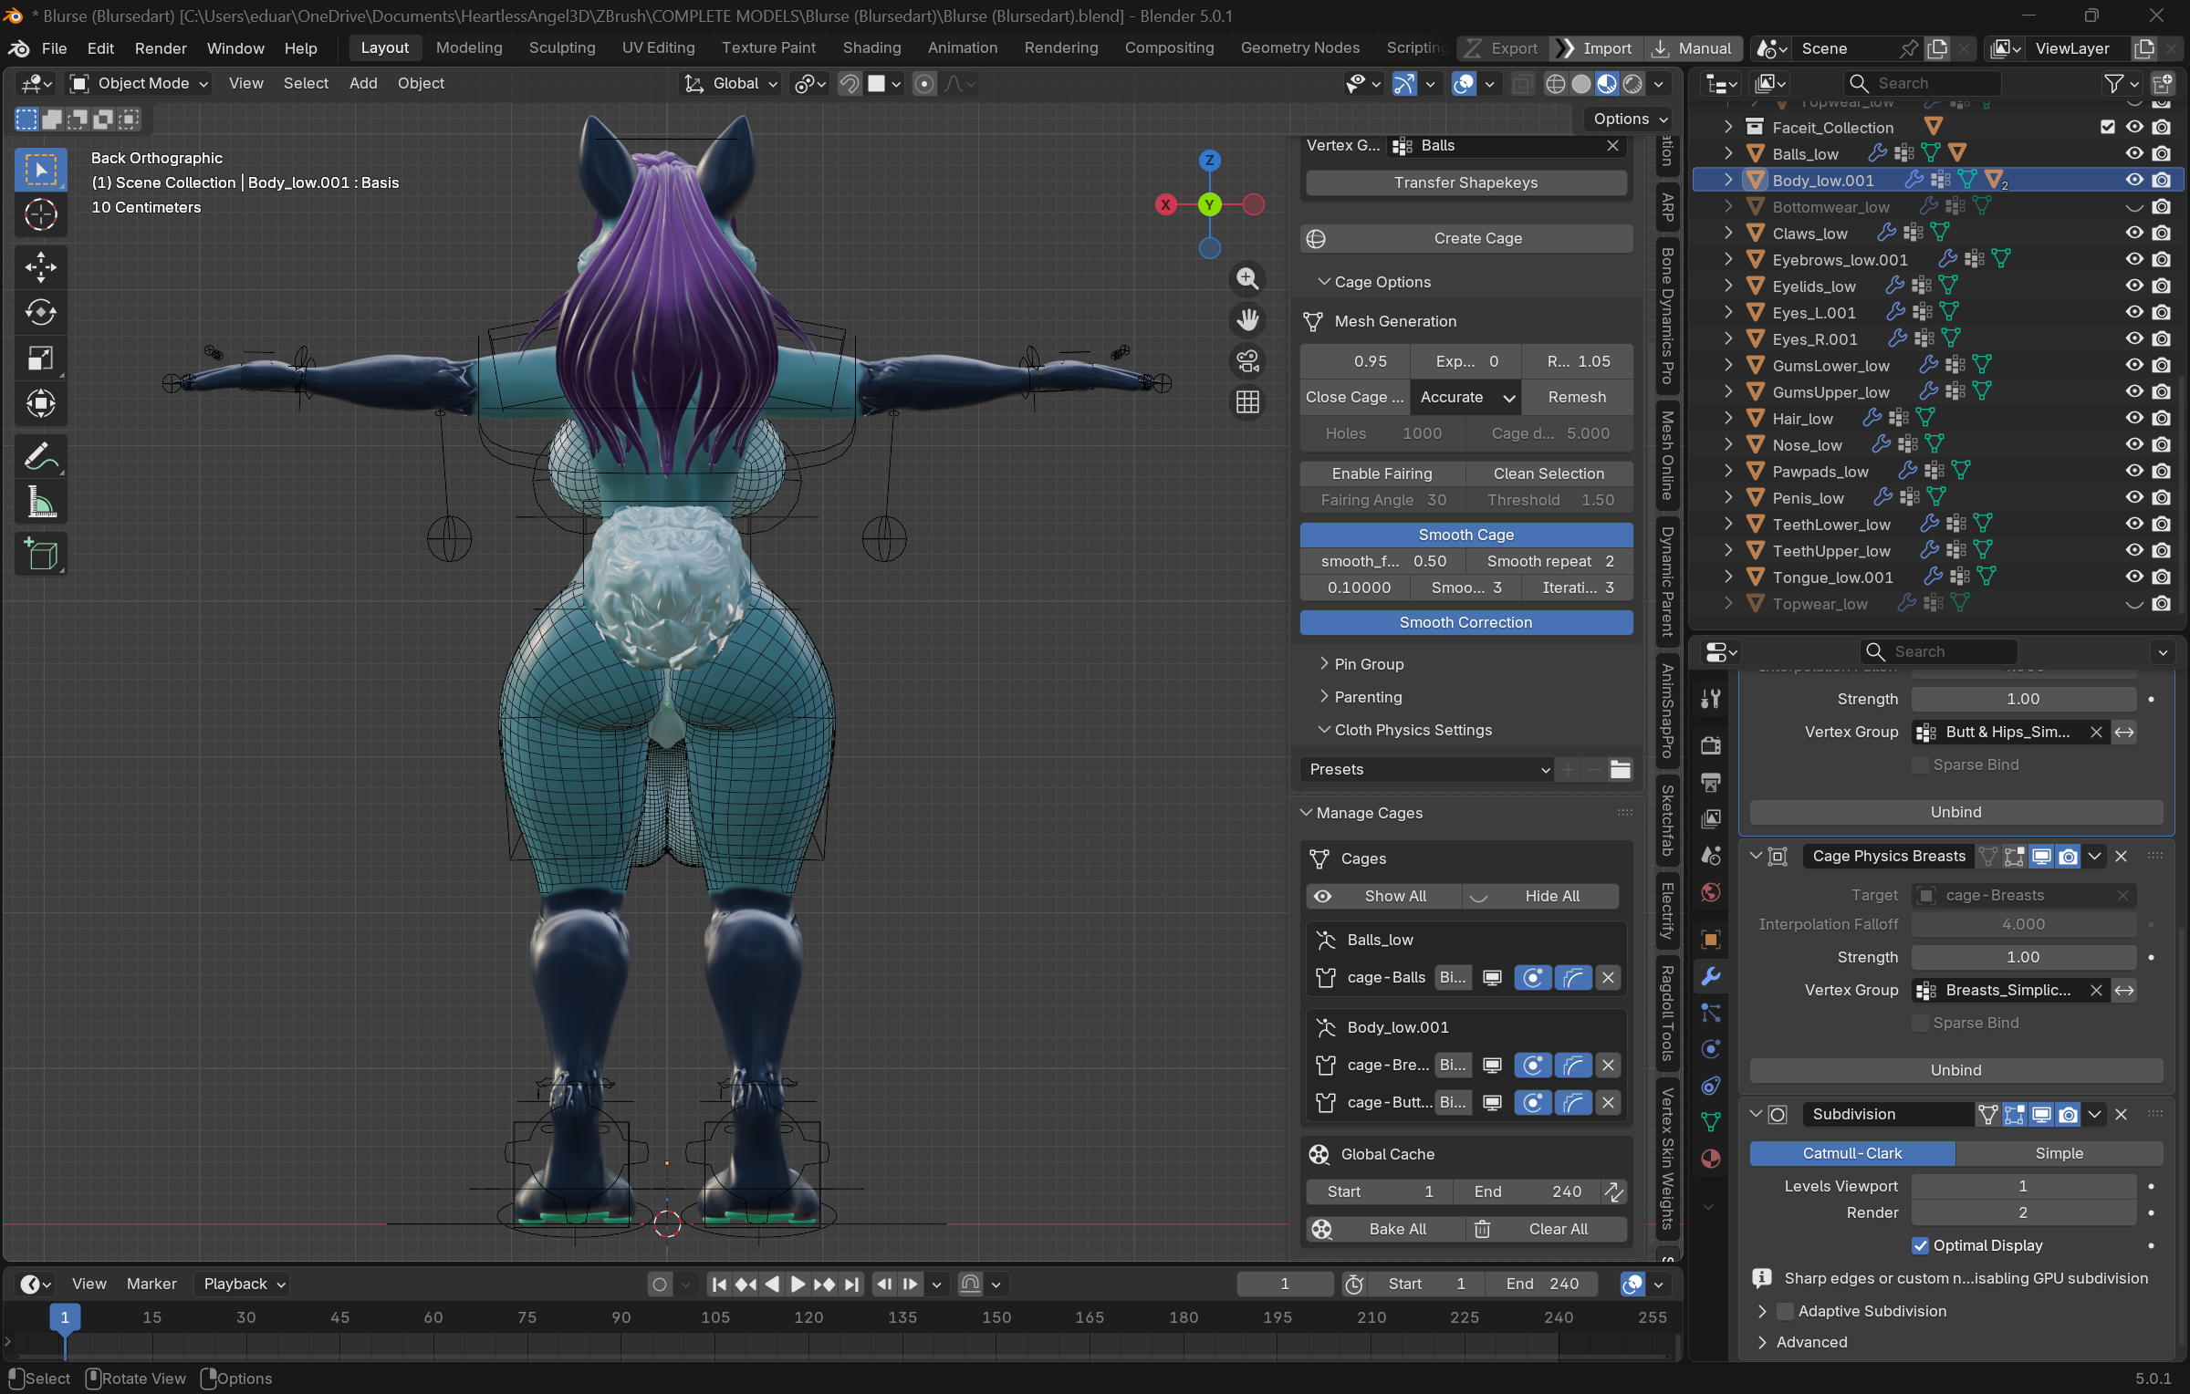
Task: Expand the Pin Group section
Action: [x=1361, y=665]
